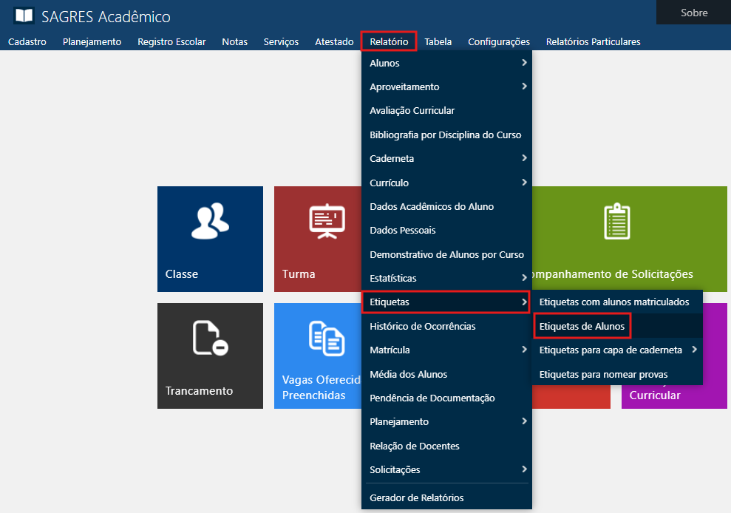The width and height of the screenshot is (731, 513).
Task: Choose Histórico de Ocorrências
Action: [x=422, y=326]
